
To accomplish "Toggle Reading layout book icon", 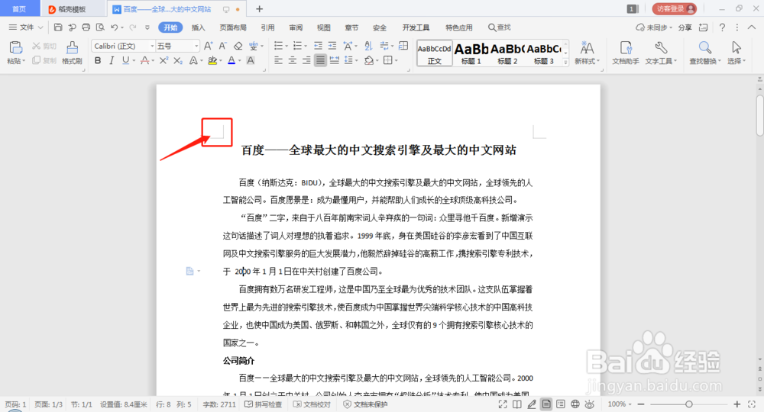I will point(517,404).
